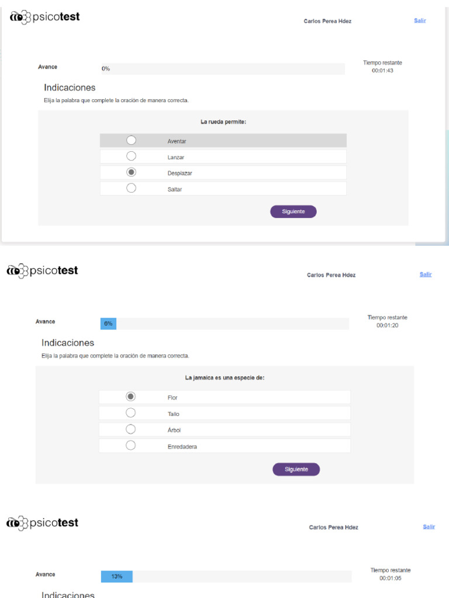Screen dimensions: 449x598
Task: Click the Avance progress bar showing 6%
Action: pyautogui.click(x=224, y=324)
